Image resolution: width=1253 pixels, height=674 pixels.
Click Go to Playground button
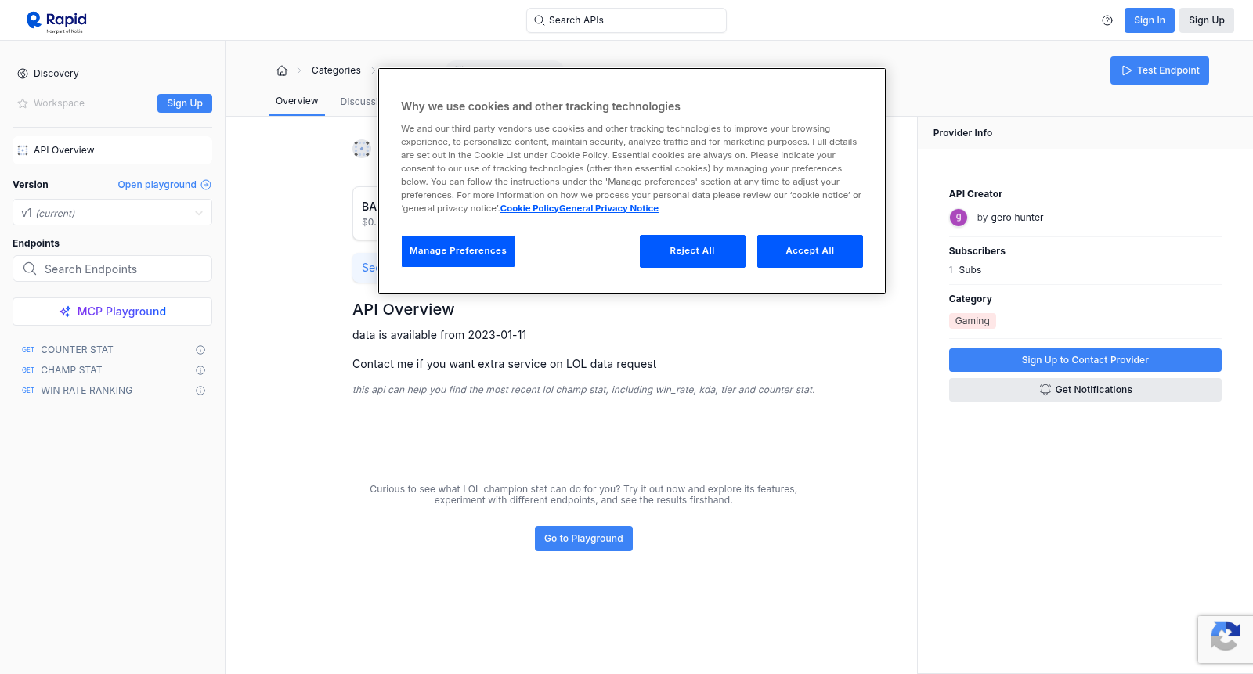[583, 539]
